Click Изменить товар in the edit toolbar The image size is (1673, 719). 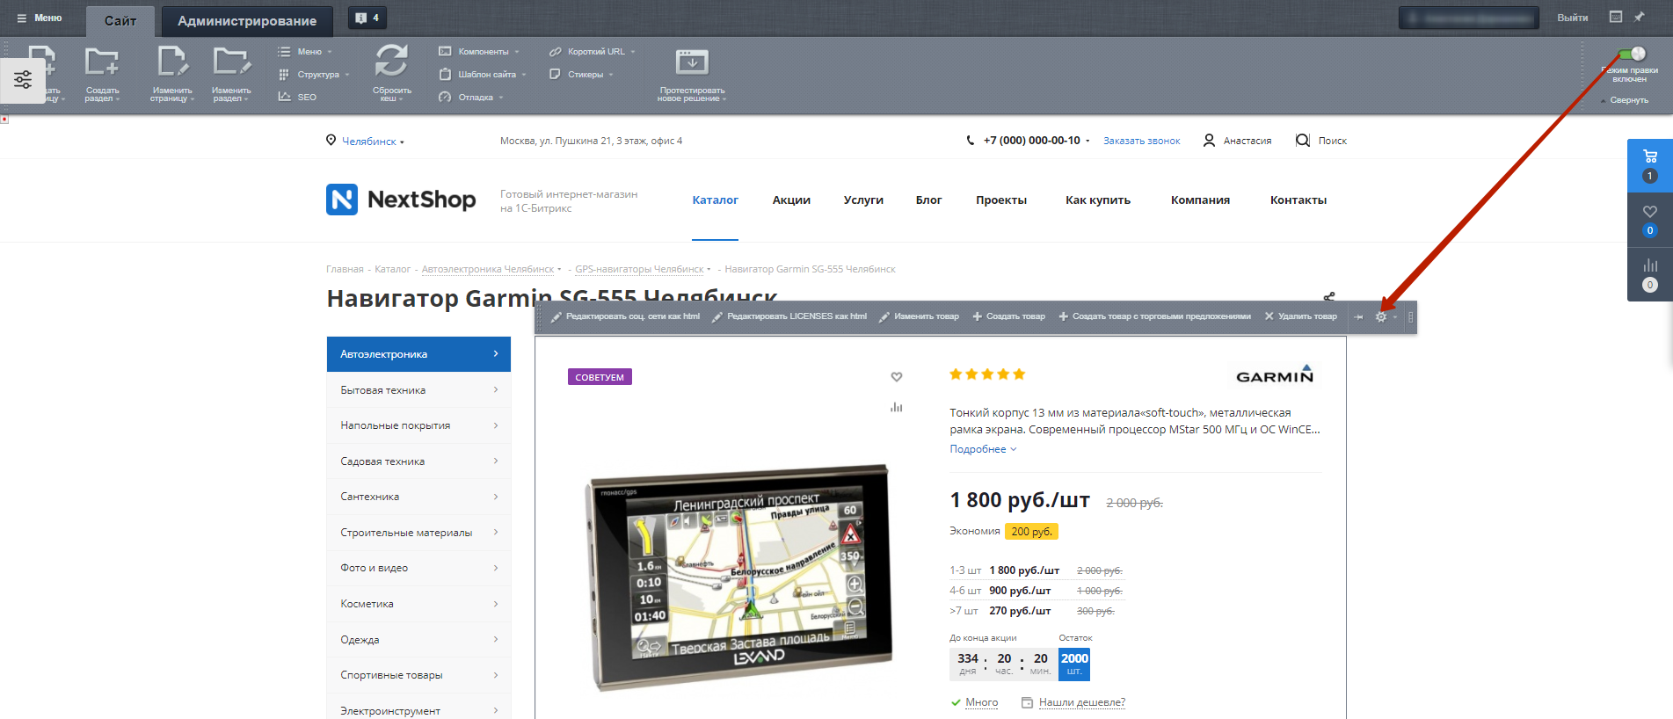coord(919,316)
